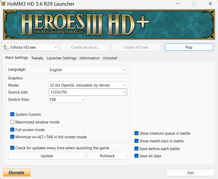Screen dimensions: 218x179
Task: Toggle Minimize on ALT+TAB in full-screen mode
Action: point(12,137)
